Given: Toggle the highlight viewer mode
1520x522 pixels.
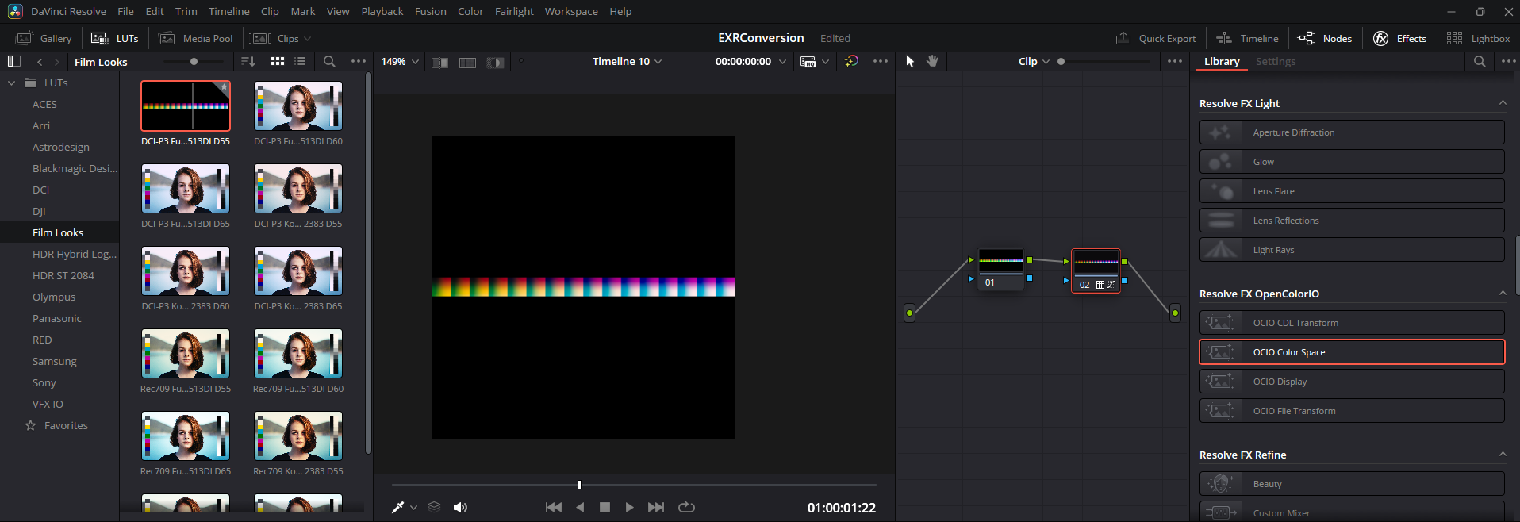Looking at the screenshot, I should [x=496, y=62].
